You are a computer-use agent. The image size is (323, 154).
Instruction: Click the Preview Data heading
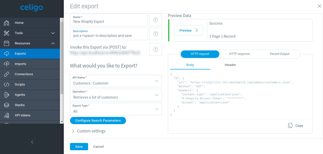(x=179, y=16)
